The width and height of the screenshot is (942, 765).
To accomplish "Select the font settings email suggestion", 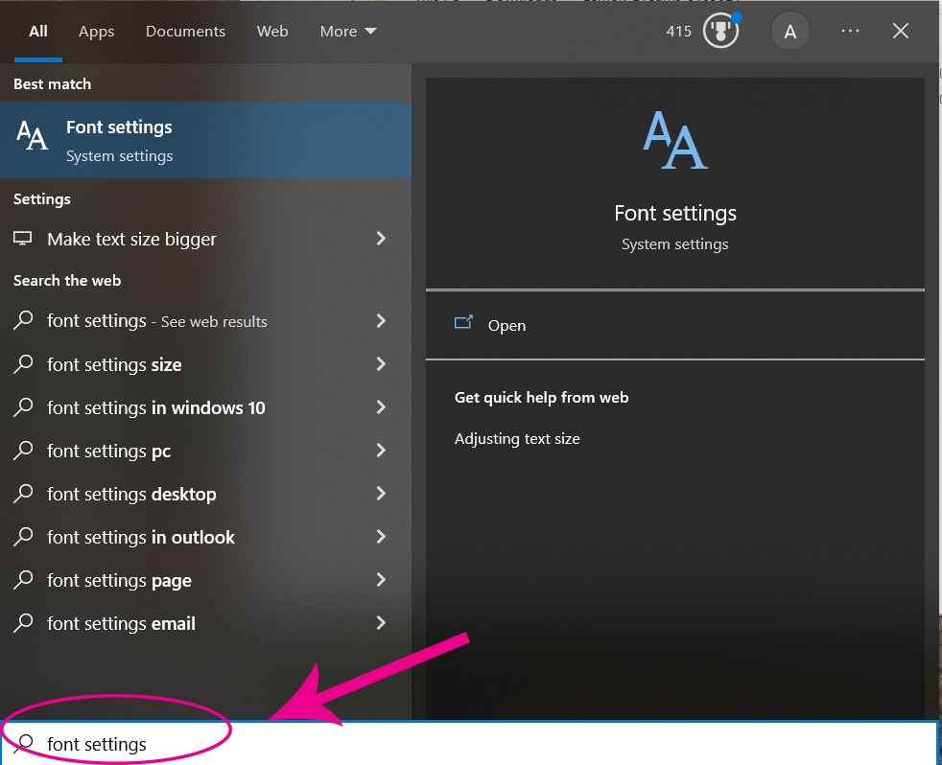I will click(205, 623).
